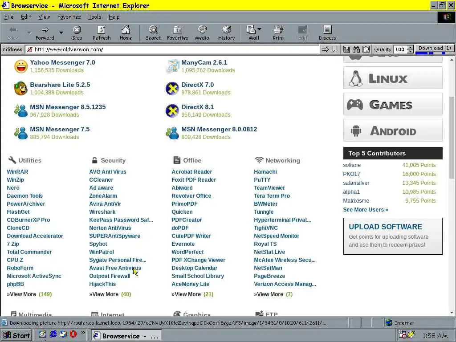
Task: Open the Mail dropdown arrow
Action: (260, 29)
